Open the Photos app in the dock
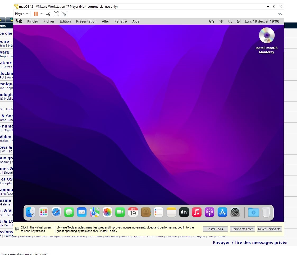The image size is (297, 255). point(107,212)
